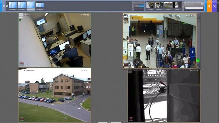Click the camera search input field
Image resolution: width=219 pixels, height=123 pixels.
coord(194,8)
